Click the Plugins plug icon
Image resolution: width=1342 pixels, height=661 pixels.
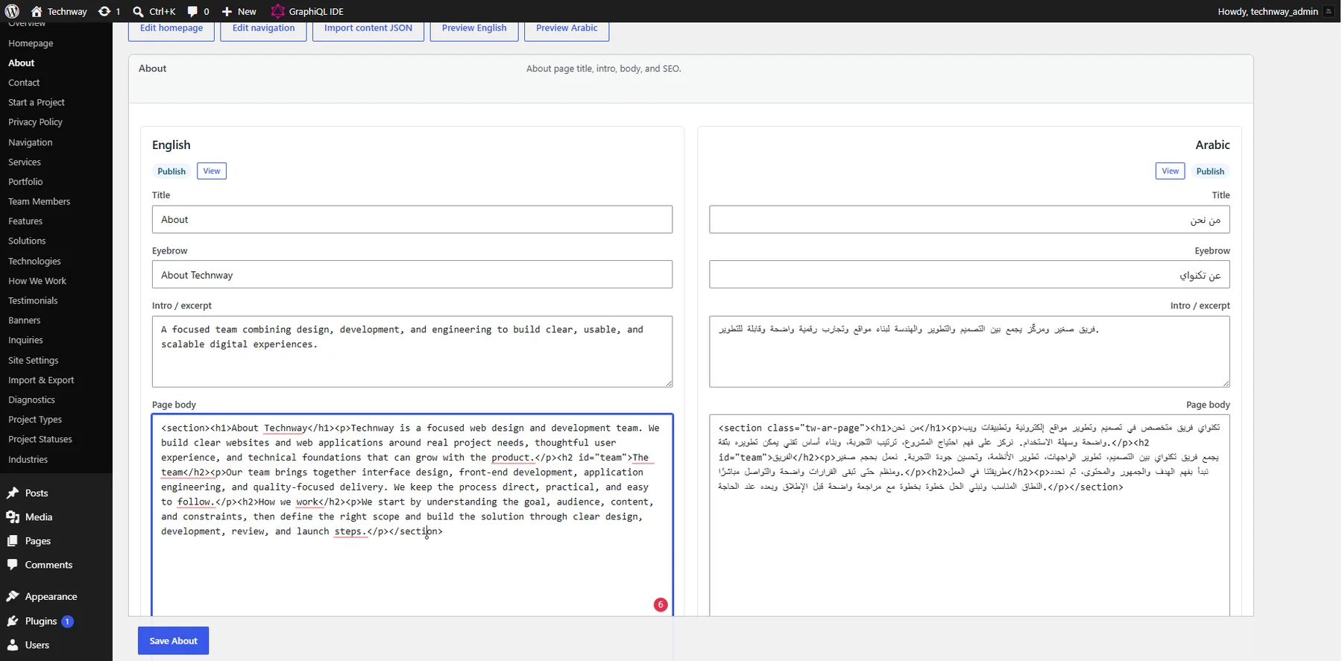(13, 621)
